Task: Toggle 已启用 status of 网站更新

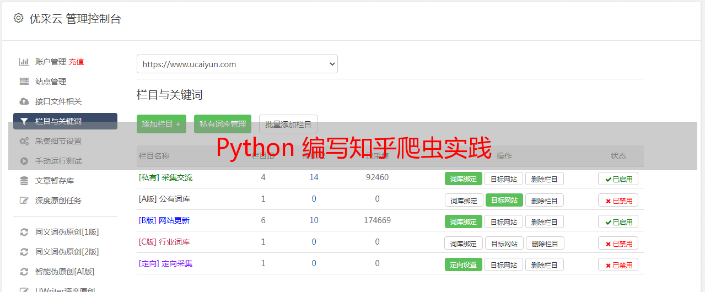Action: point(618,221)
